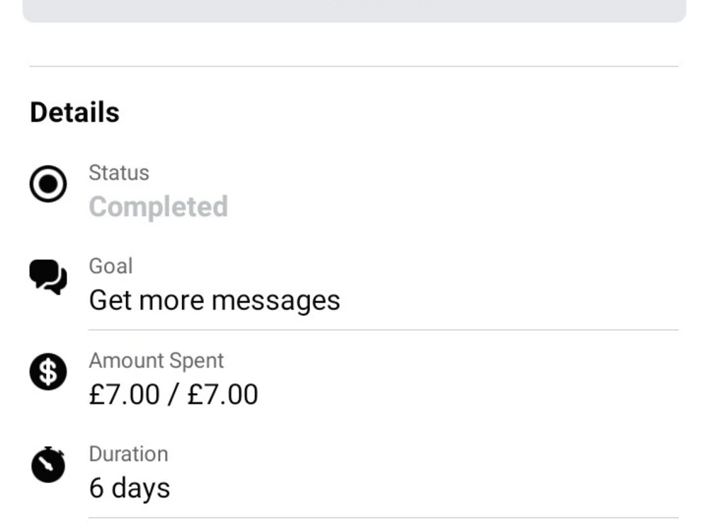Image resolution: width=708 pixels, height=531 pixels.
Task: Tap the word 'days' in the duration value
Action: click(141, 489)
